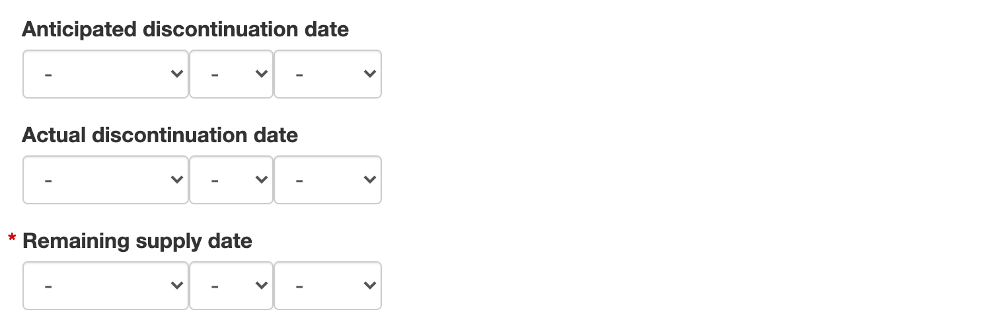
Task: Click chevron arrow of widest Remaining supply select
Action: tap(176, 286)
